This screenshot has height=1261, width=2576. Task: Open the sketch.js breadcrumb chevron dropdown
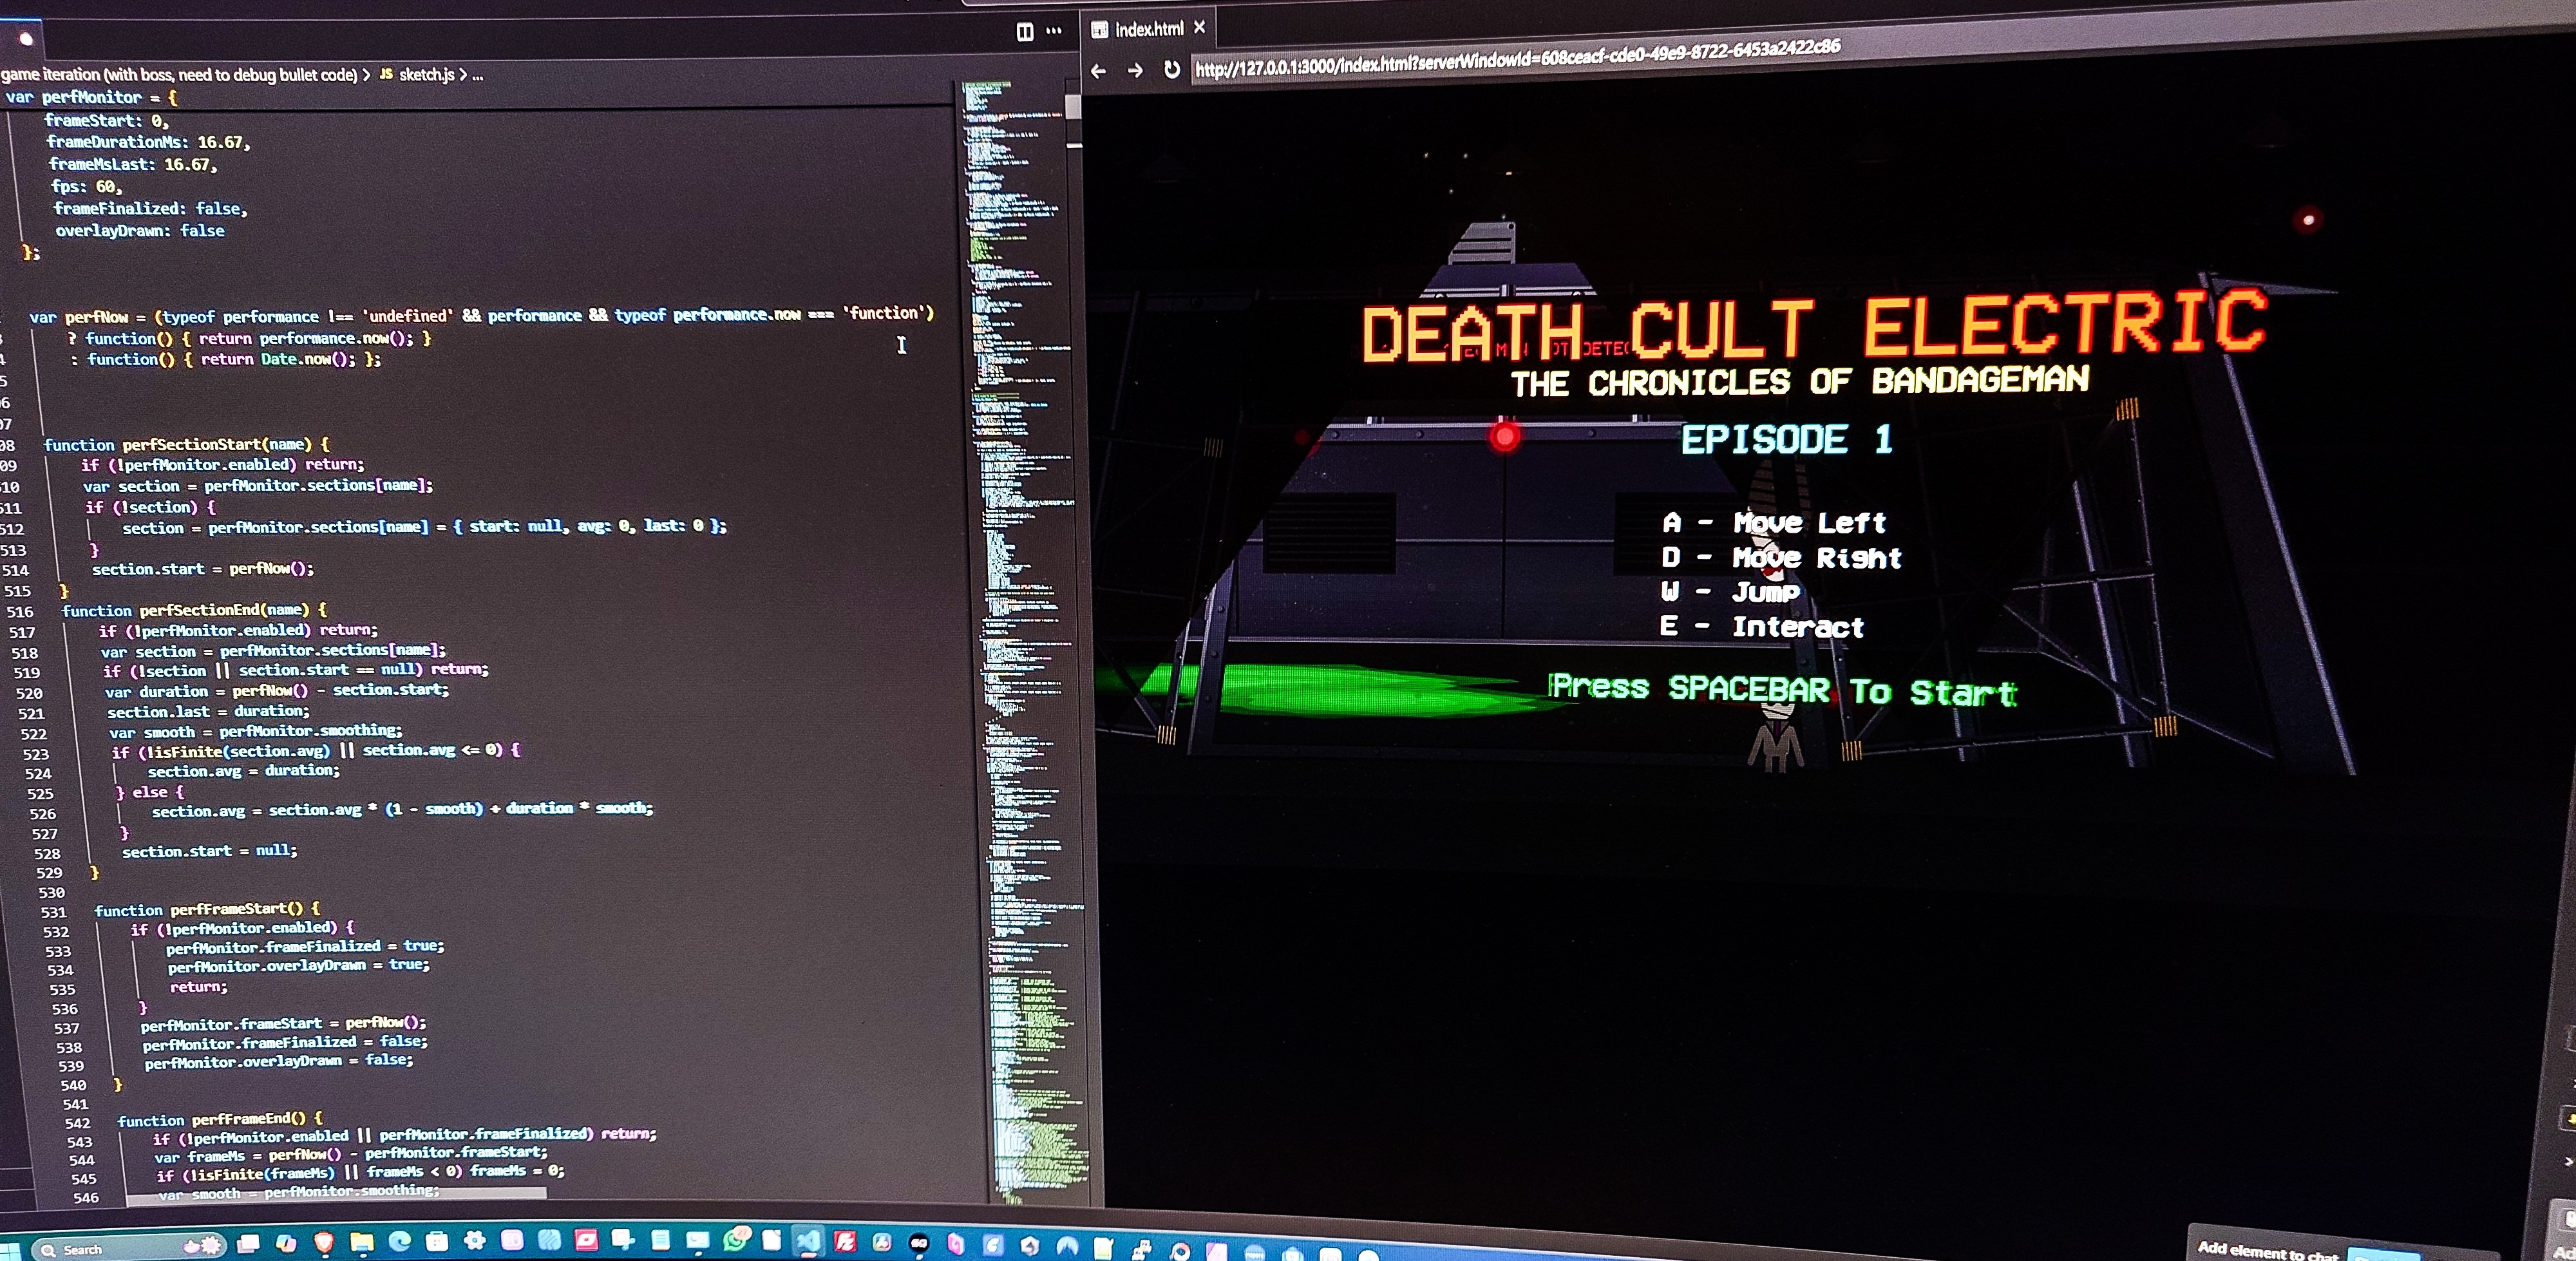tap(463, 74)
